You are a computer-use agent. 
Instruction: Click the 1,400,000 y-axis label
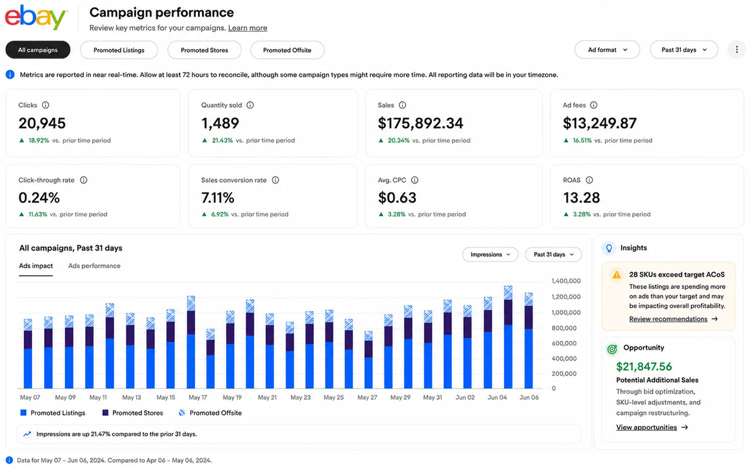tap(566, 281)
